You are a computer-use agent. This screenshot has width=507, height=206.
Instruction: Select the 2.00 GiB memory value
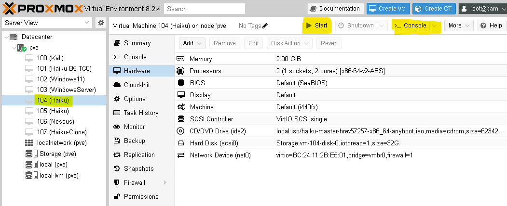click(288, 59)
